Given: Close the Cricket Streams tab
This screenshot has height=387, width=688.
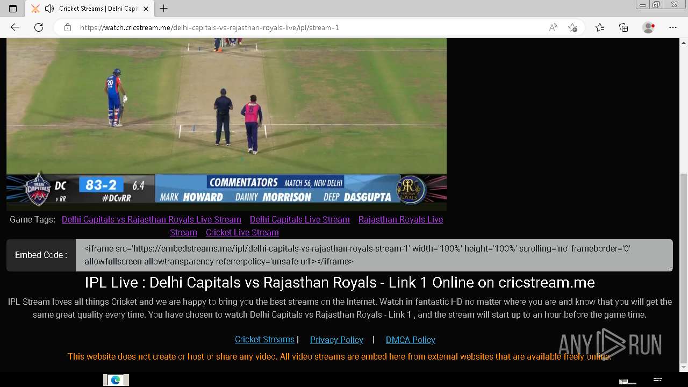Looking at the screenshot, I should pyautogui.click(x=146, y=9).
